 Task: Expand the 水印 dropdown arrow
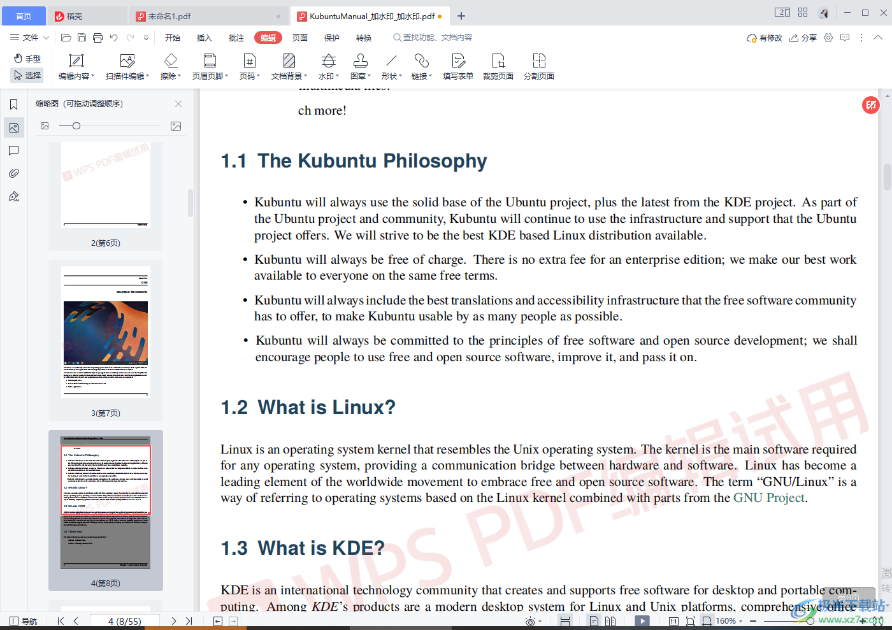click(x=338, y=76)
